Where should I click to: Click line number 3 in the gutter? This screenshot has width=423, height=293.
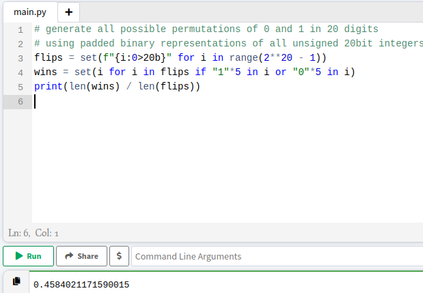coord(21,58)
